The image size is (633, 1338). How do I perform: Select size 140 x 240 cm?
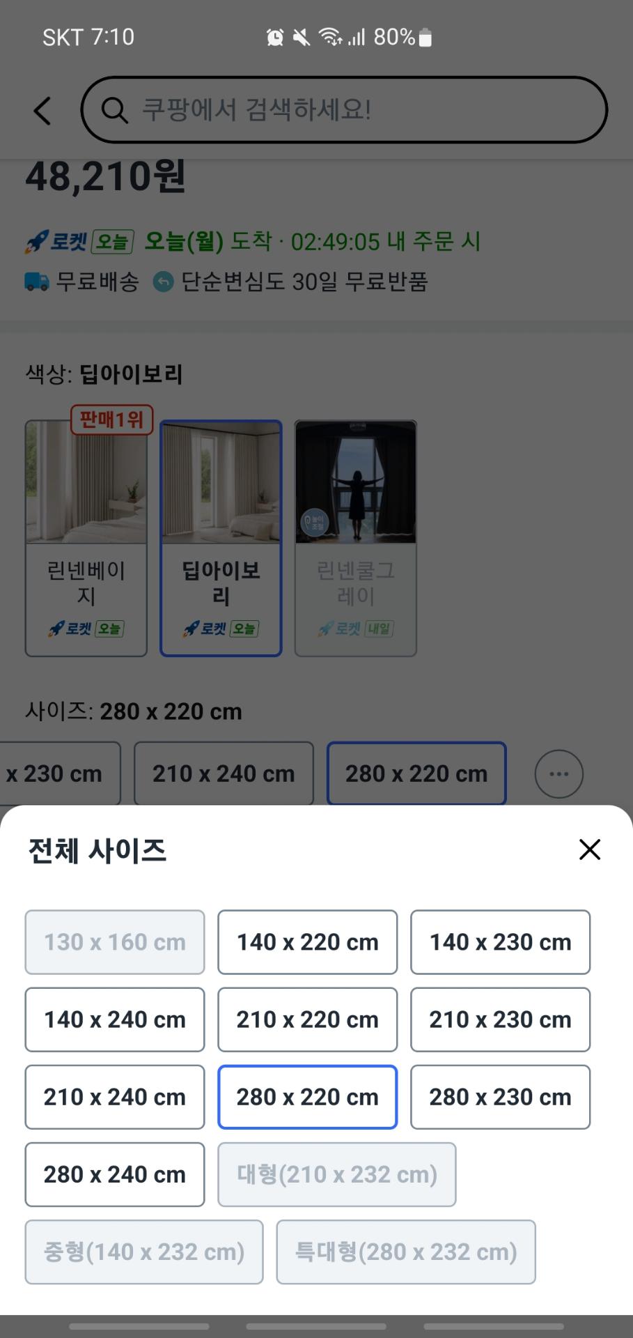pyautogui.click(x=115, y=1020)
